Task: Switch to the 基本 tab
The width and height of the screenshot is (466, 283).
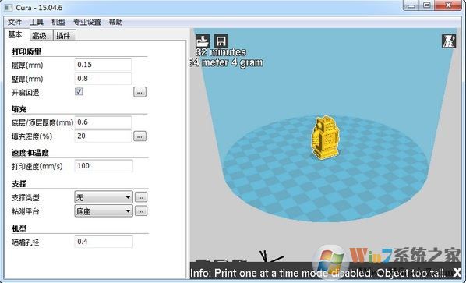Action: 16,34
